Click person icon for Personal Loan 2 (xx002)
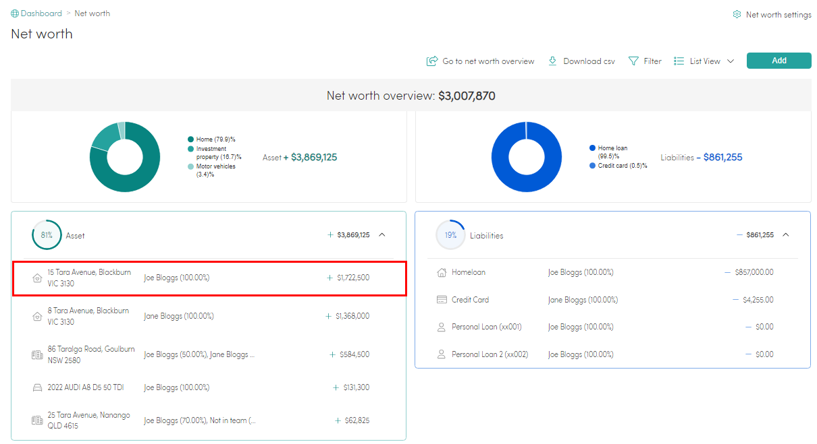This screenshot has width=817, height=444. pyautogui.click(x=442, y=354)
